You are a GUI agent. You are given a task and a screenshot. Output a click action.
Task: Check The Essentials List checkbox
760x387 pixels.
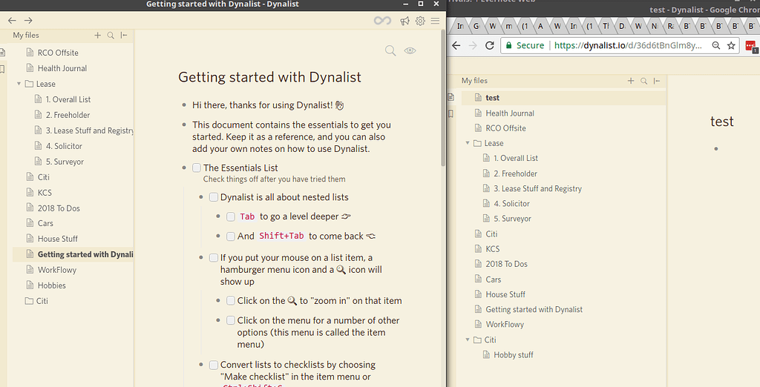(196, 168)
